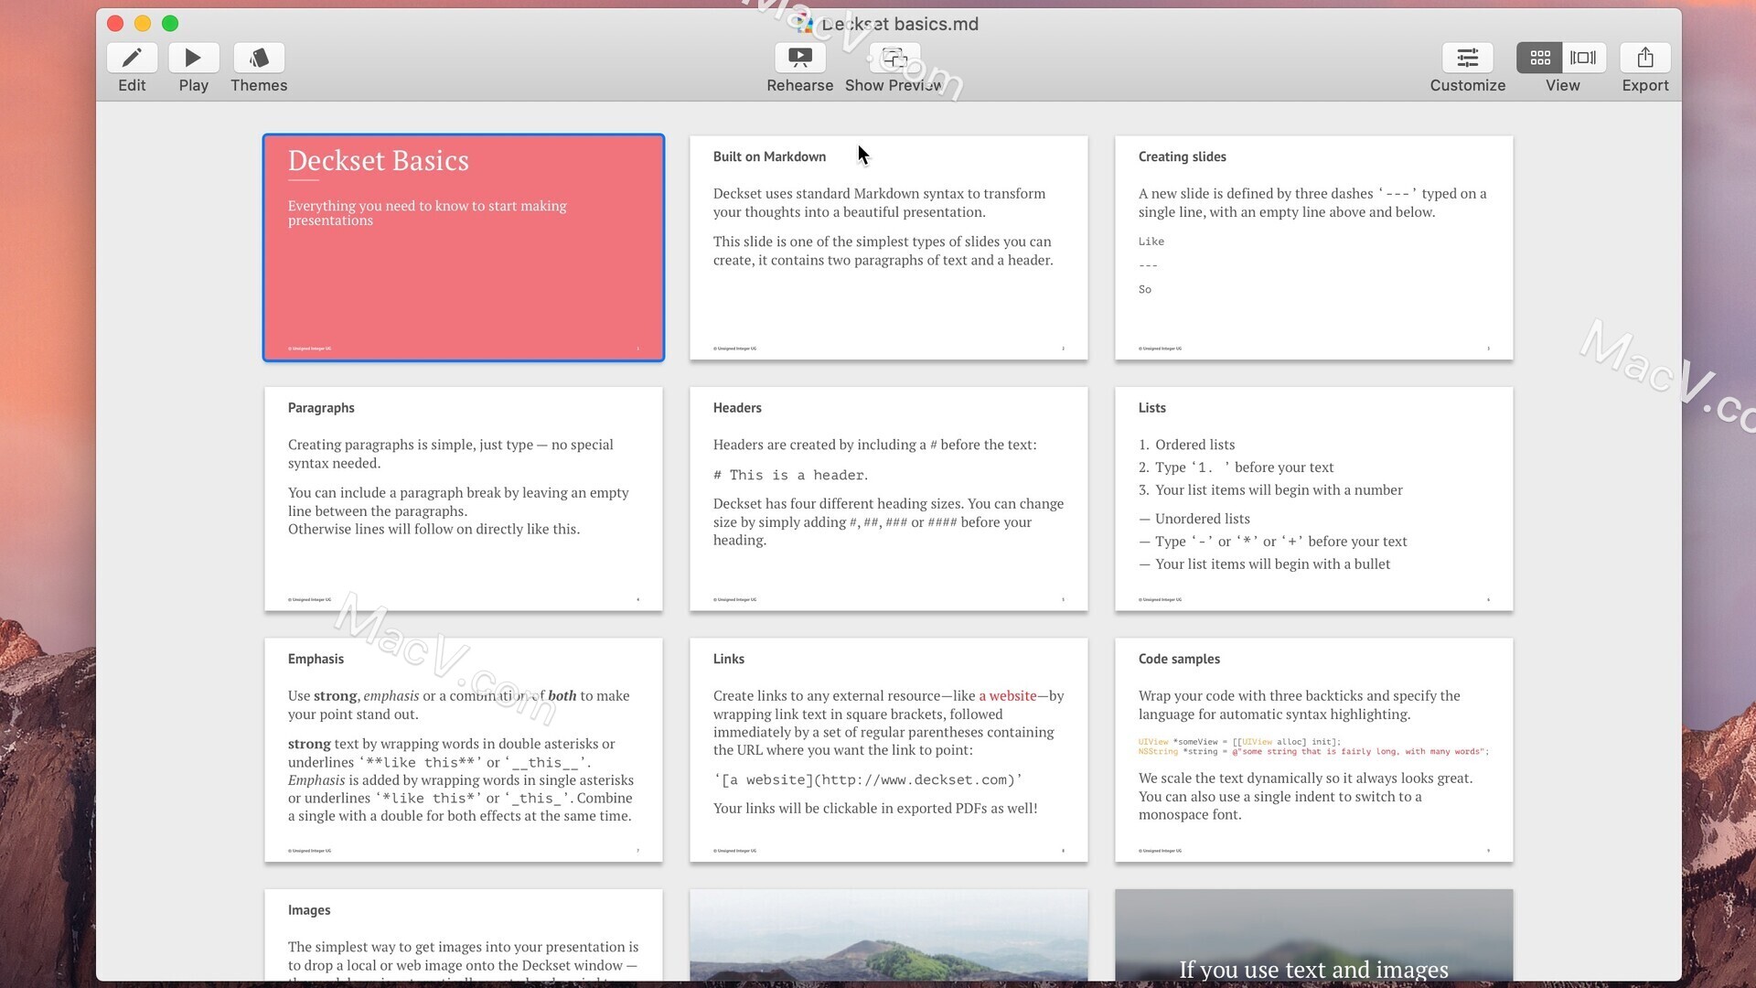
Task: Select the Edit mode pencil icon
Action: [132, 57]
